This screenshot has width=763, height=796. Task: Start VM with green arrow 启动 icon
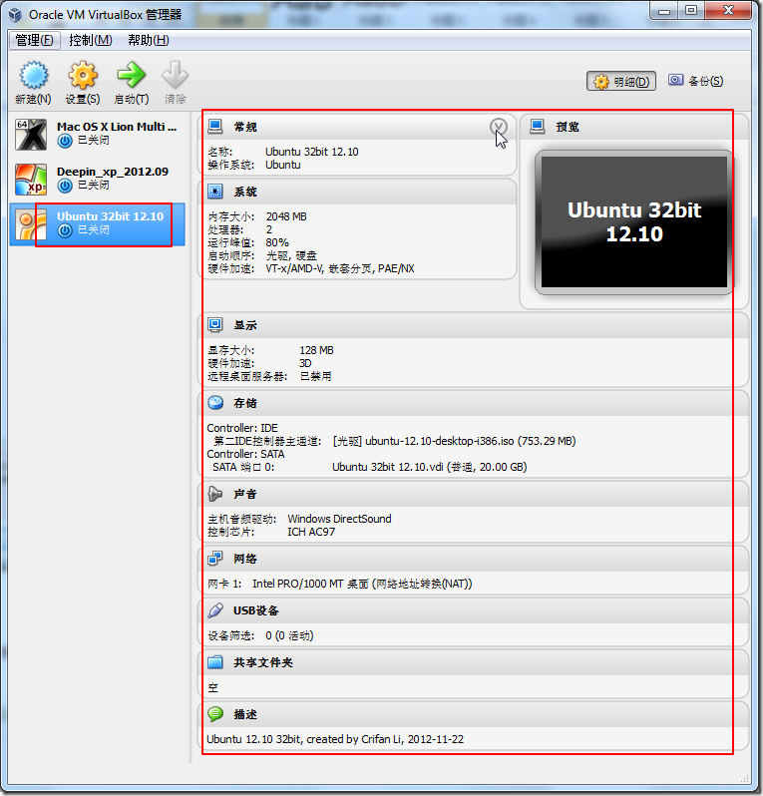[x=132, y=75]
